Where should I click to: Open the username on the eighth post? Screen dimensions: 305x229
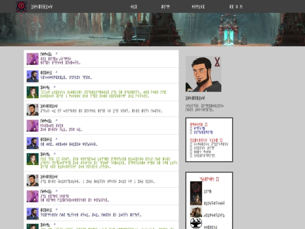coord(49,177)
